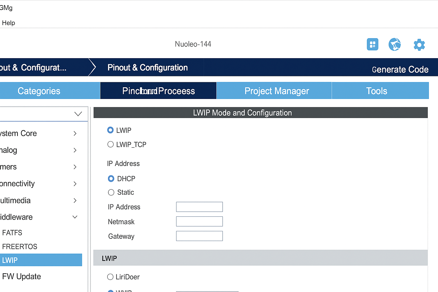
Task: Click the LWIP Mode and Configuration header
Action: [x=261, y=113]
